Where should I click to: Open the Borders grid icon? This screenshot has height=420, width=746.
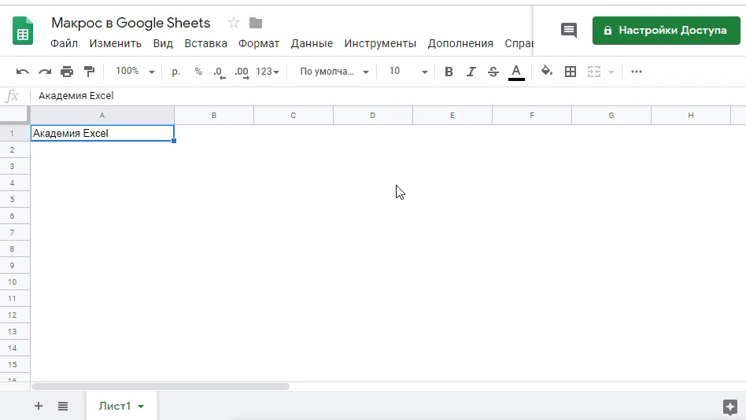pyautogui.click(x=571, y=72)
